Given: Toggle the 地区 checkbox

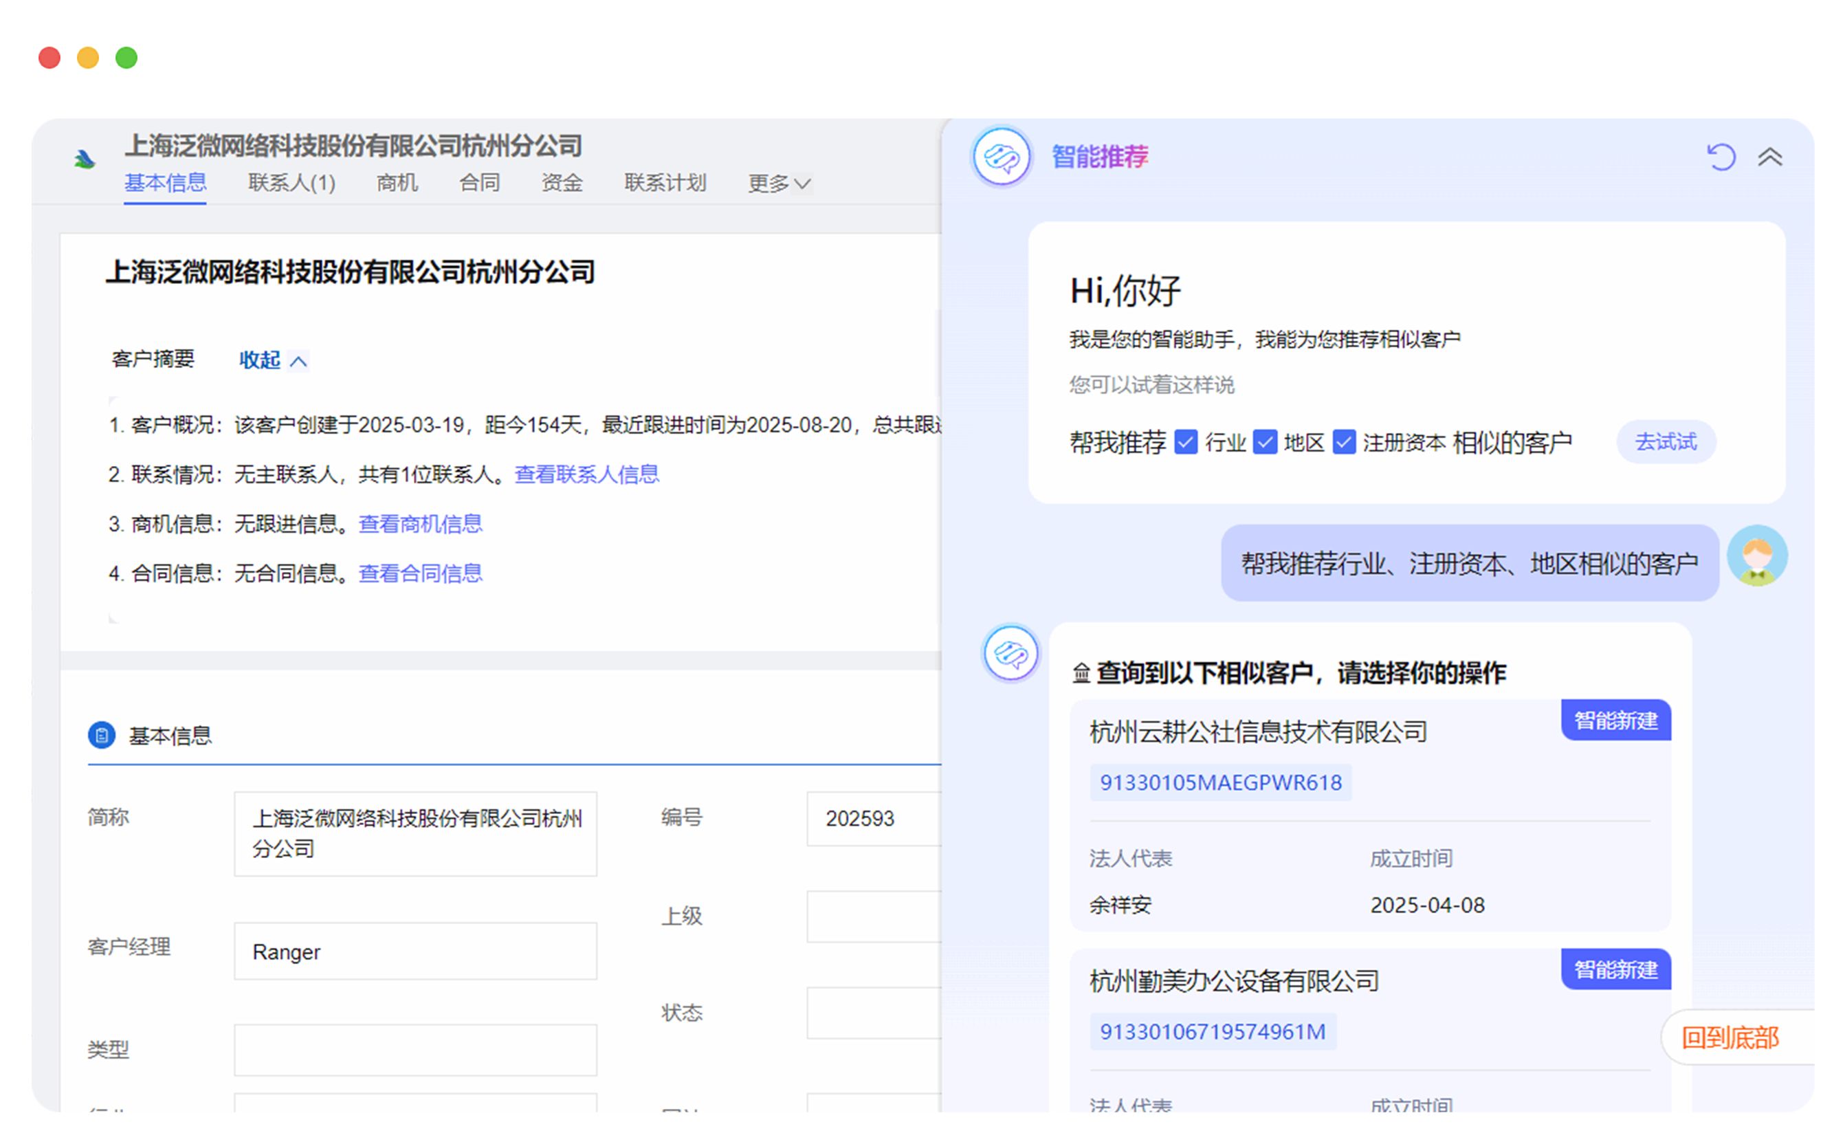Looking at the screenshot, I should (x=1264, y=442).
